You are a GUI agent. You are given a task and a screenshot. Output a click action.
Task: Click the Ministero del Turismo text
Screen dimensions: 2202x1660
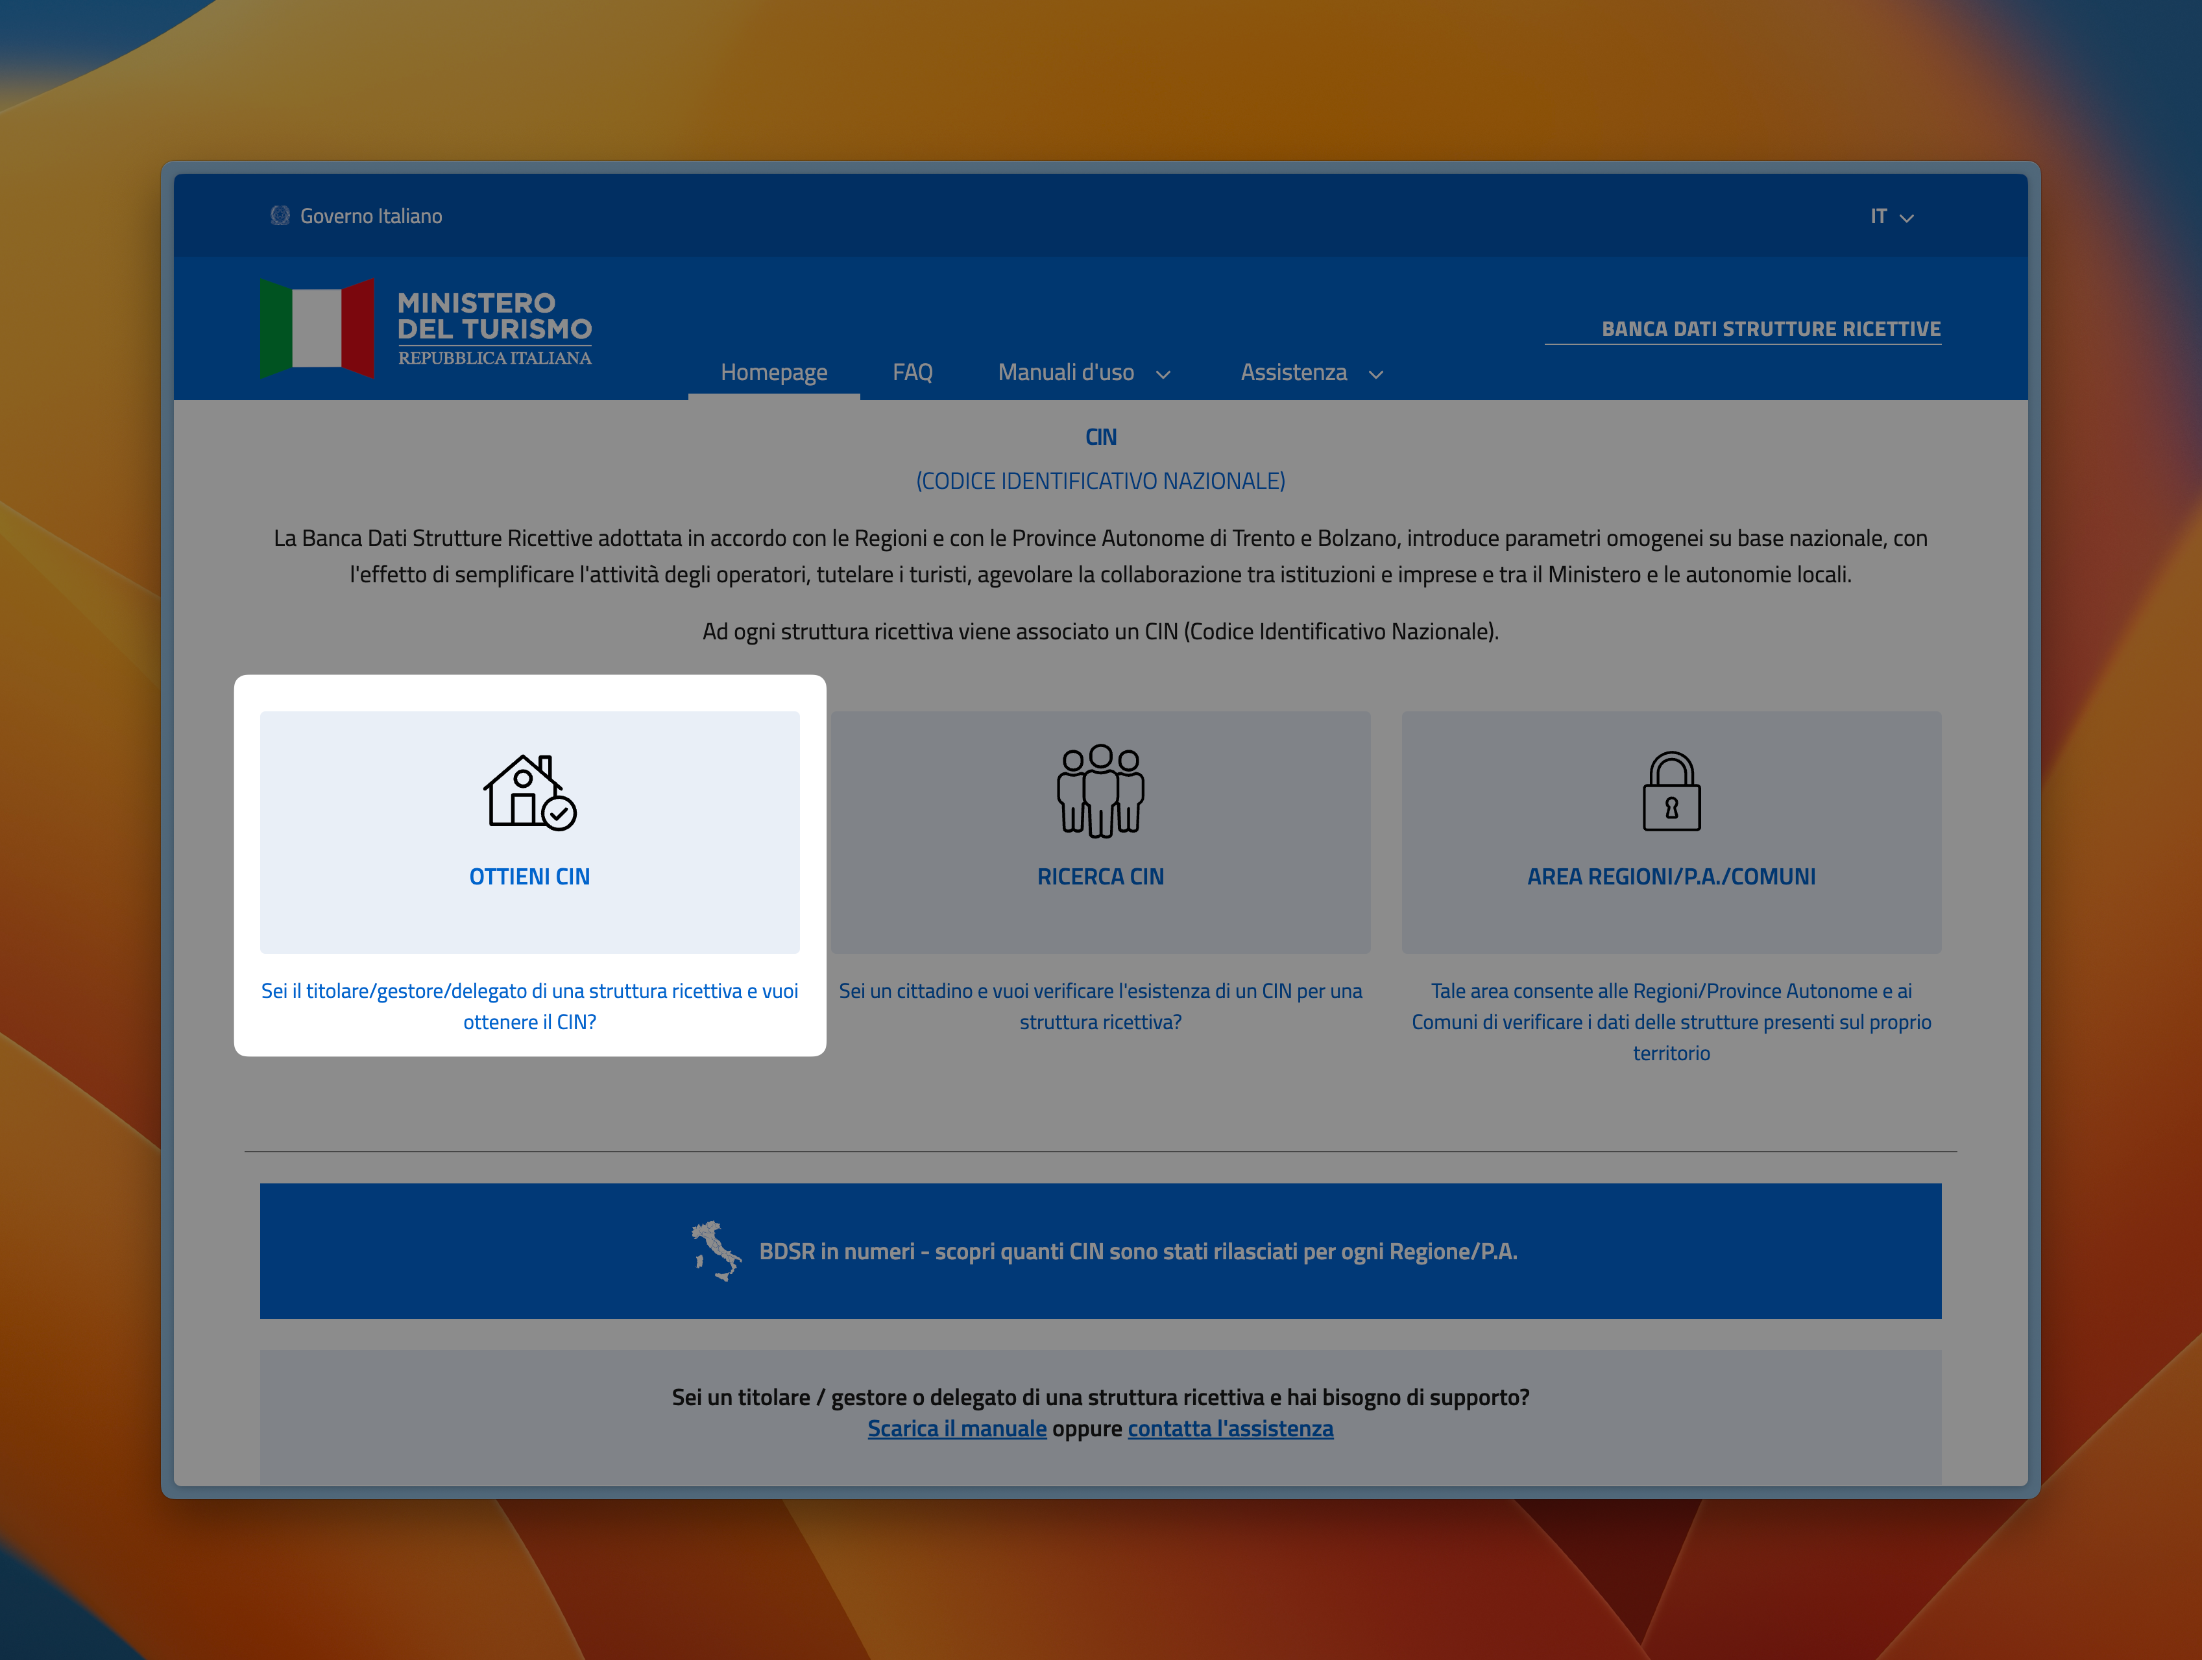(x=494, y=316)
